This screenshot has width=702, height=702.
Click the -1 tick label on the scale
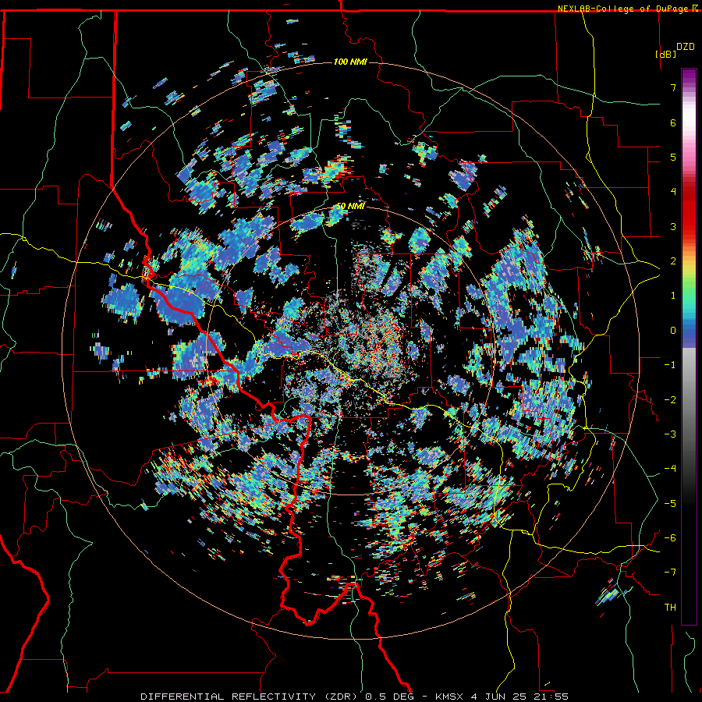[670, 365]
